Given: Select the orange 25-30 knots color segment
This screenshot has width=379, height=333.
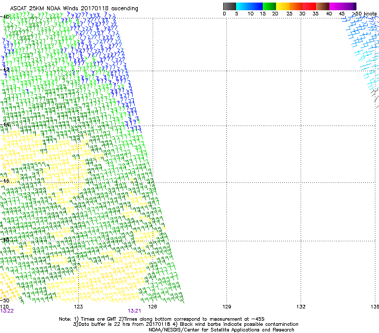Looking at the screenshot, I should pyautogui.click(x=296, y=6).
